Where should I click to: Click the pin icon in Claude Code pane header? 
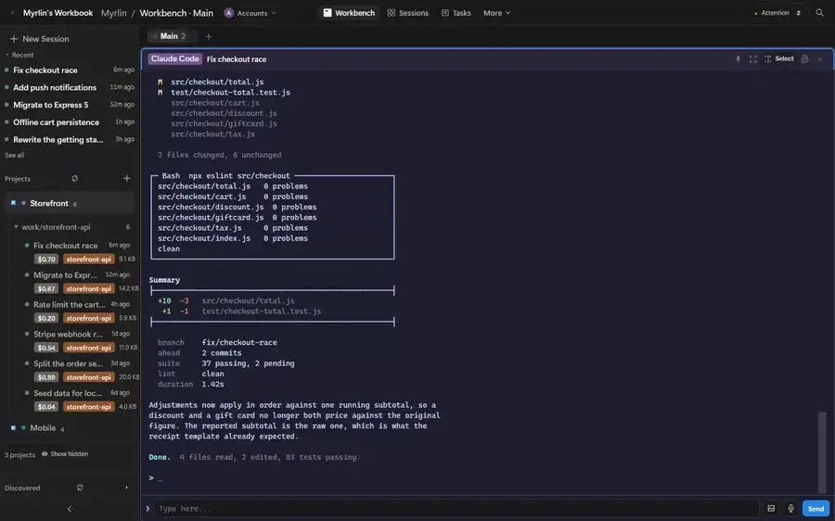pyautogui.click(x=739, y=59)
